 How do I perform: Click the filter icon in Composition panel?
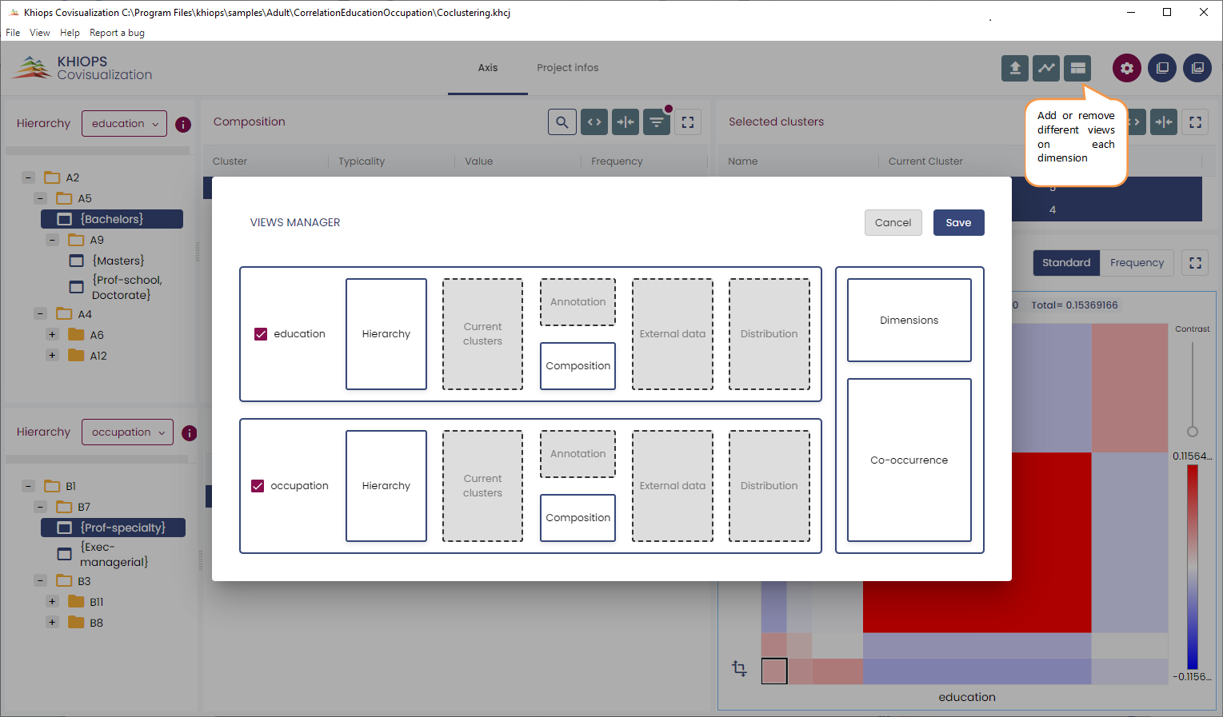pyautogui.click(x=656, y=122)
